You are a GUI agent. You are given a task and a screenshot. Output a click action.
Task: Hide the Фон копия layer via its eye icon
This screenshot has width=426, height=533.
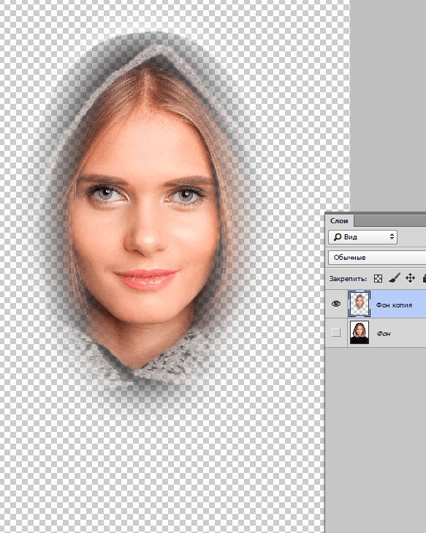336,304
